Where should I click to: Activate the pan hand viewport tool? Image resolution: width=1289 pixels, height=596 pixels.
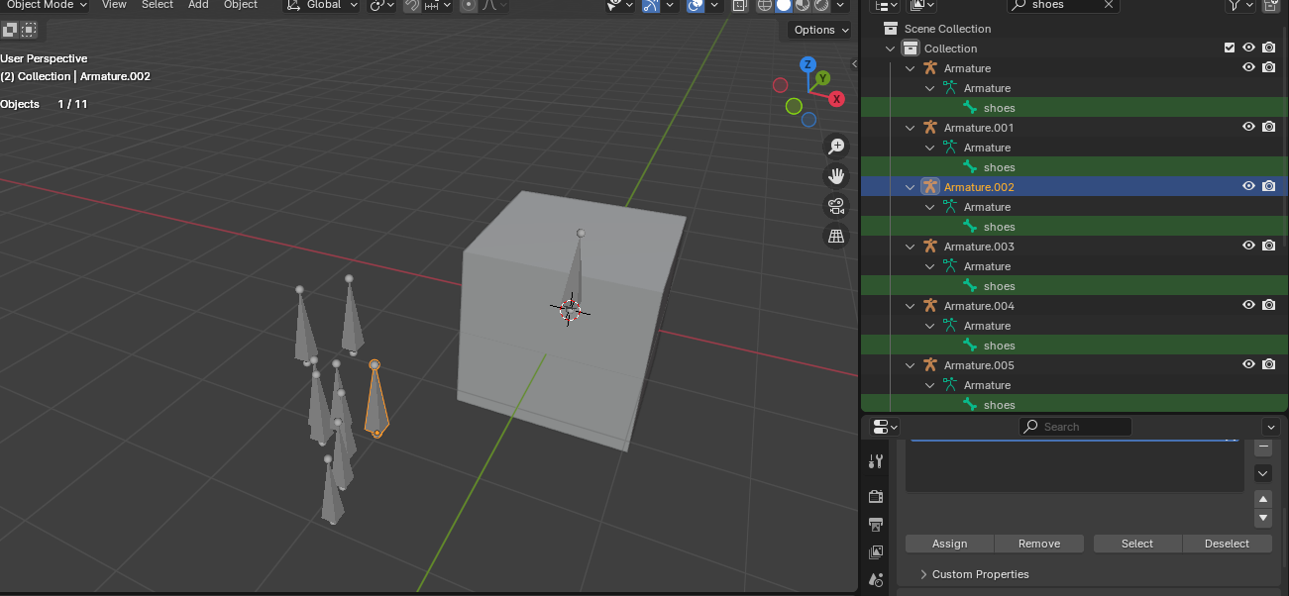[837, 176]
